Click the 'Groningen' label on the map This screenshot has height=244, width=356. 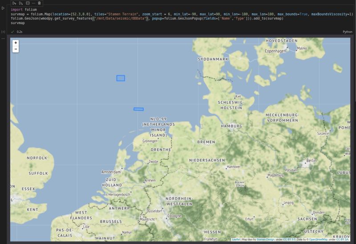[150, 141]
